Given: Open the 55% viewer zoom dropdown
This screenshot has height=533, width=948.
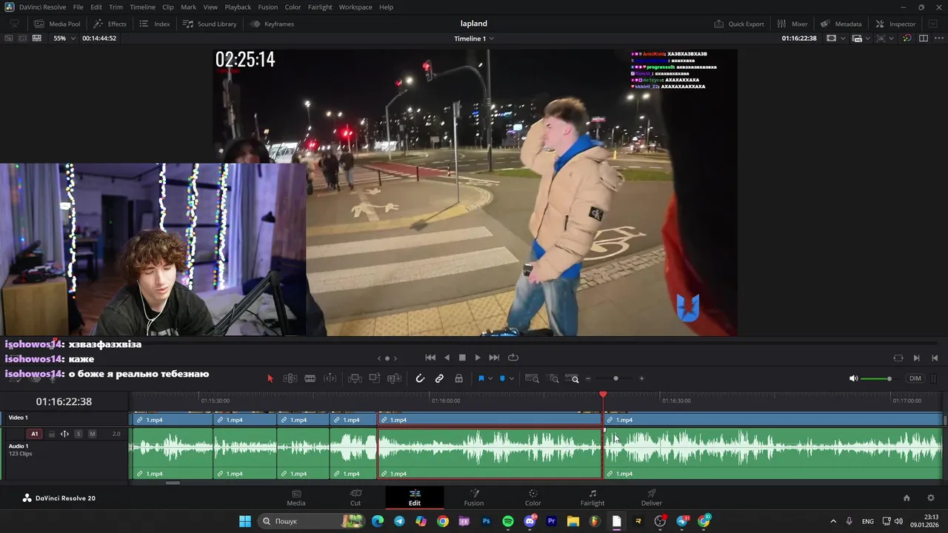Looking at the screenshot, I should pos(64,38).
